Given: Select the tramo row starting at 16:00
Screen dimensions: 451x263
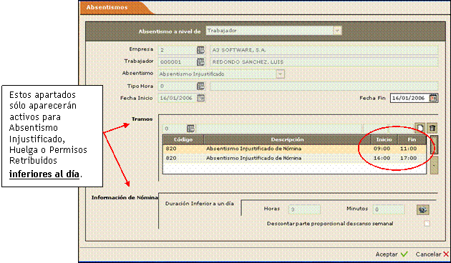Looking at the screenshot, I should (x=294, y=158).
